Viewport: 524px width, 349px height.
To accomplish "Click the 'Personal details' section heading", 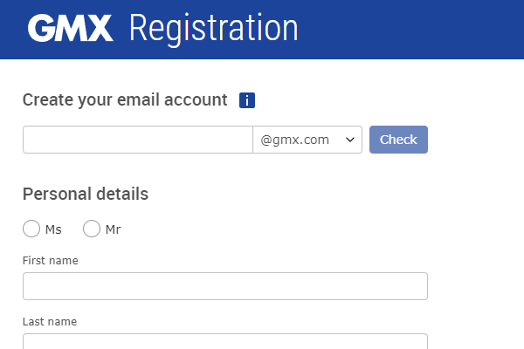I will (x=86, y=194).
